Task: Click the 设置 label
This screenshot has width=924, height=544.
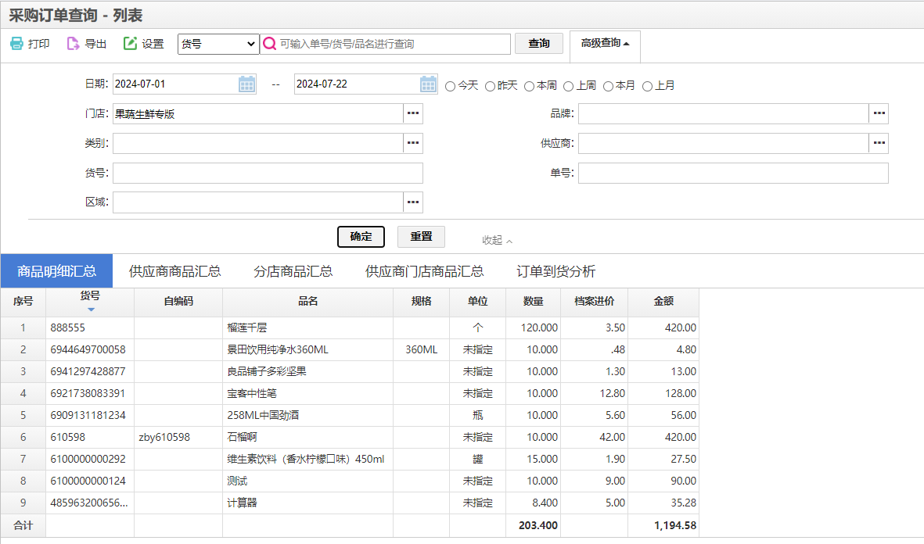Action: [x=153, y=44]
